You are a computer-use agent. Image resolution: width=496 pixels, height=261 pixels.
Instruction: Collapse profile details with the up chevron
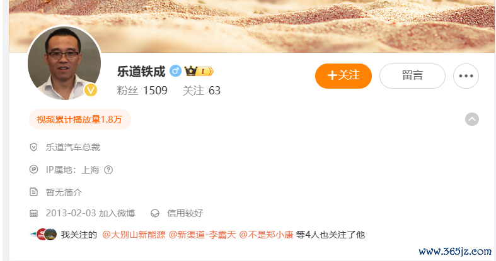(x=471, y=119)
